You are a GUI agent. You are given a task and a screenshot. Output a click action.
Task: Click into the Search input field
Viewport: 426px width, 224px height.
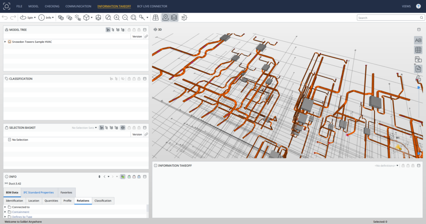coord(388,18)
